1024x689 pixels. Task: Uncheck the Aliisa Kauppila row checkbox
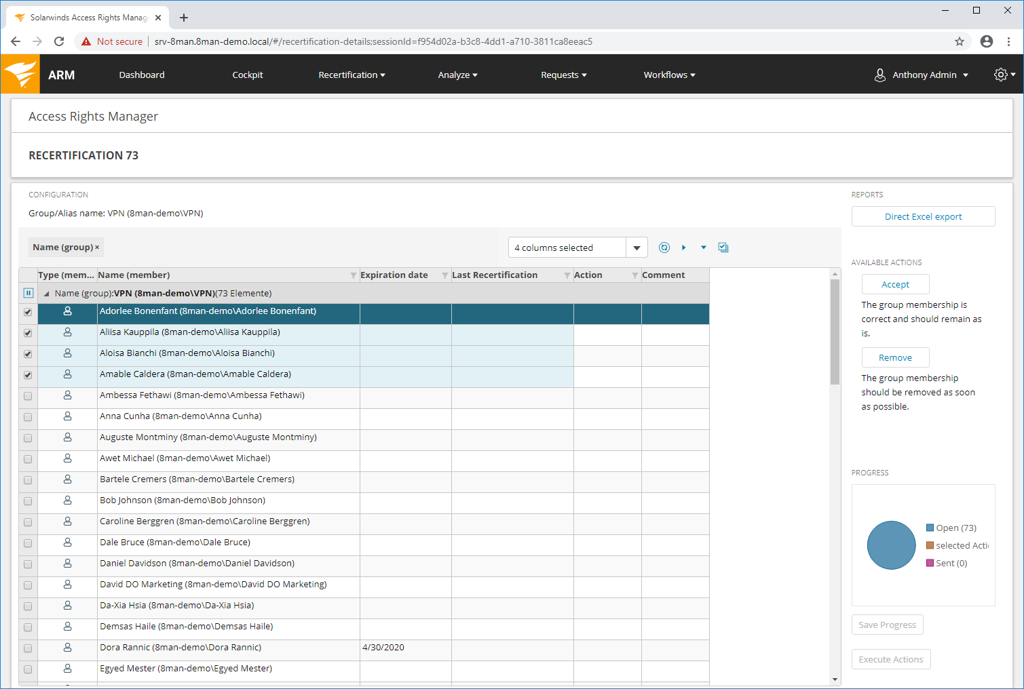click(28, 333)
